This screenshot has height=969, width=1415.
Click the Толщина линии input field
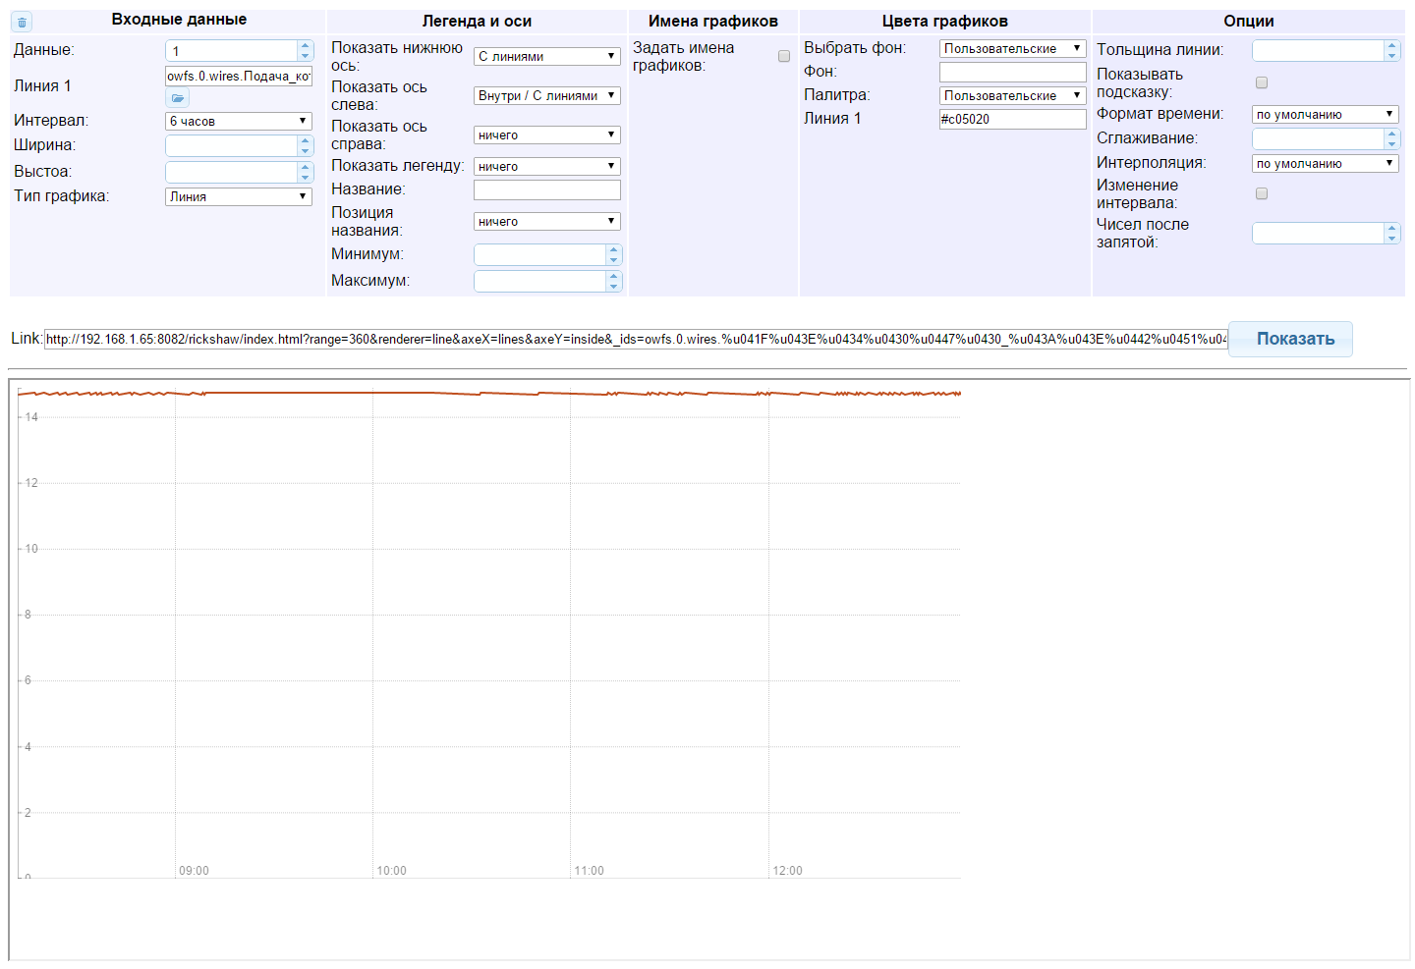click(x=1318, y=50)
